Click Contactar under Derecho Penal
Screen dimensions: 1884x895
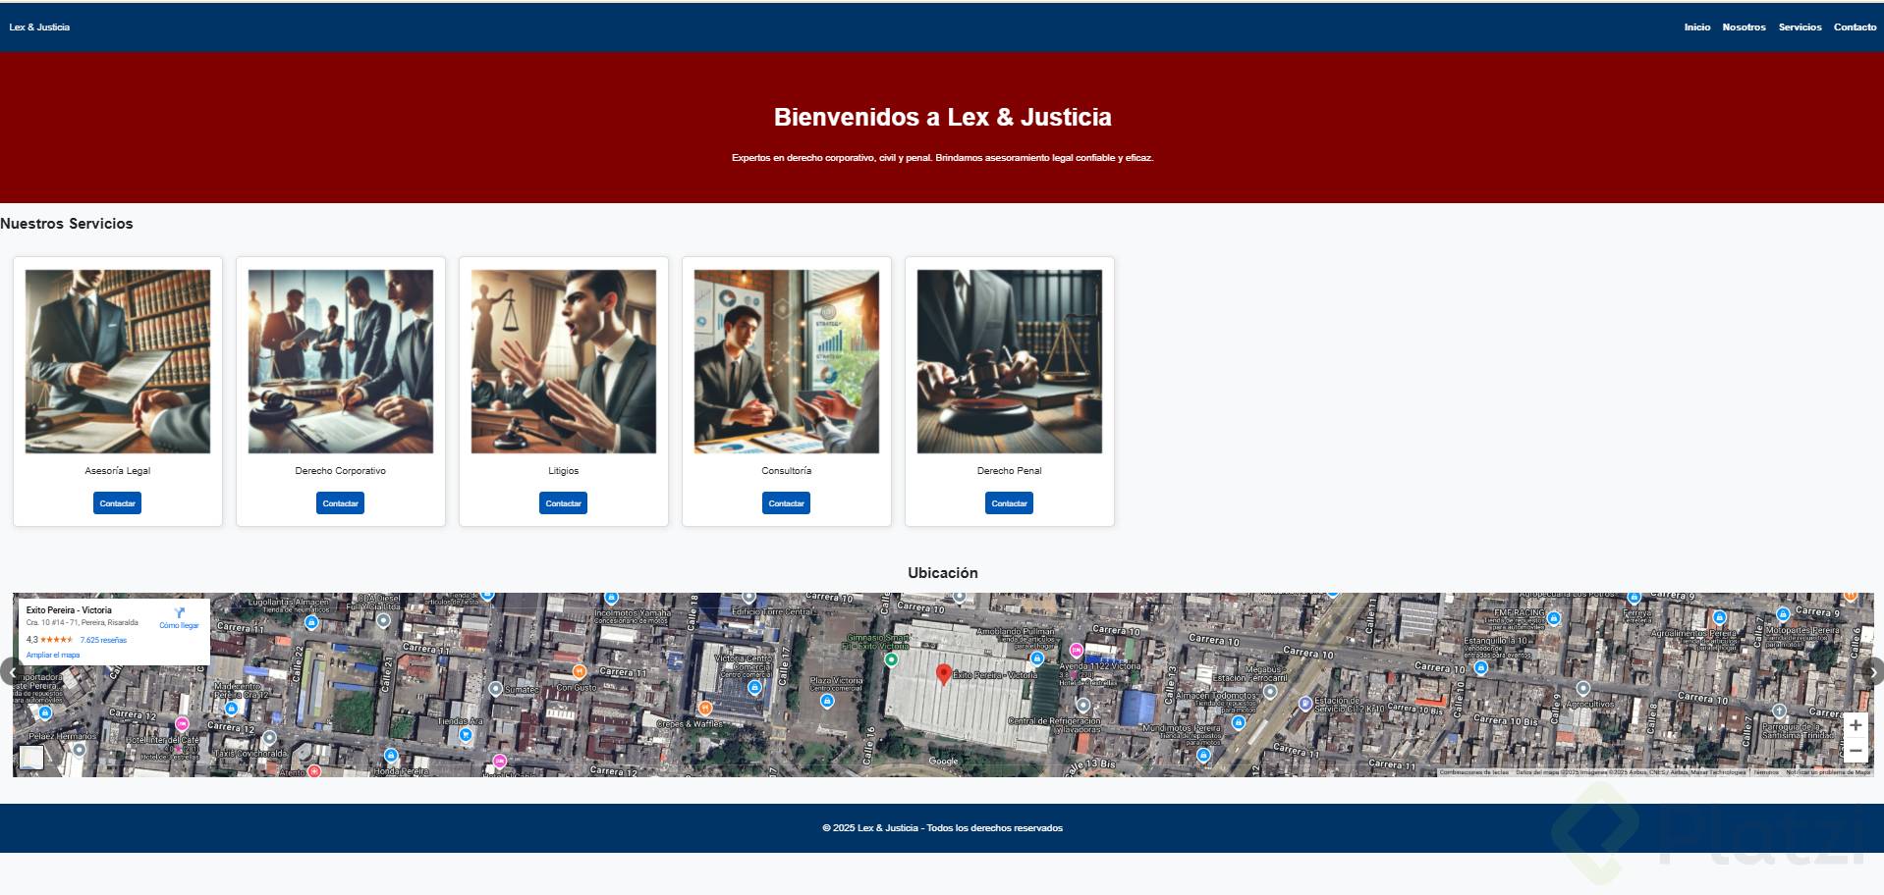1010,503
